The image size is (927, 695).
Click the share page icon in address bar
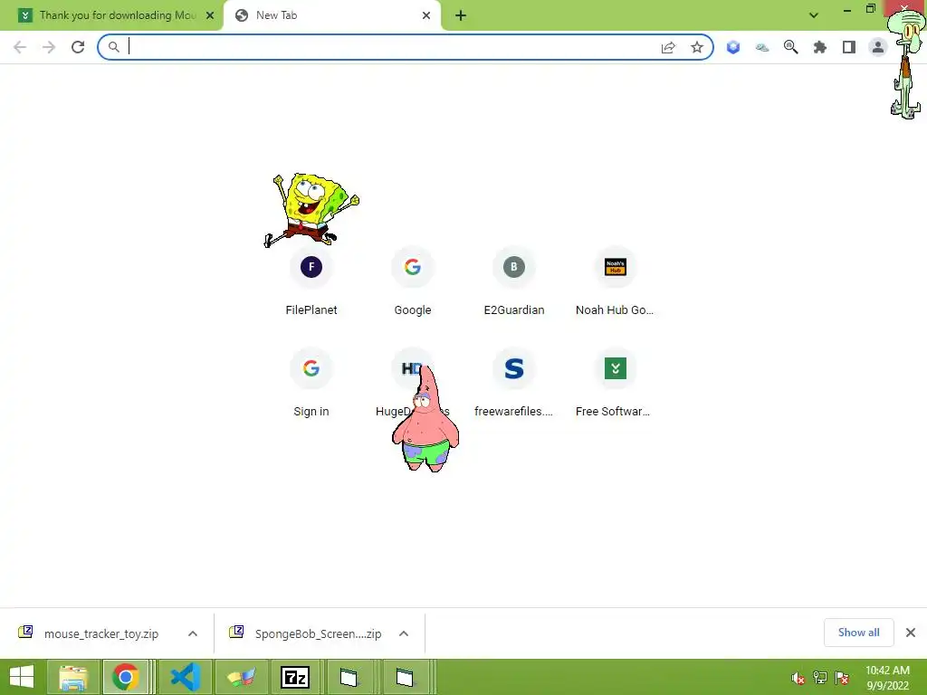point(668,47)
